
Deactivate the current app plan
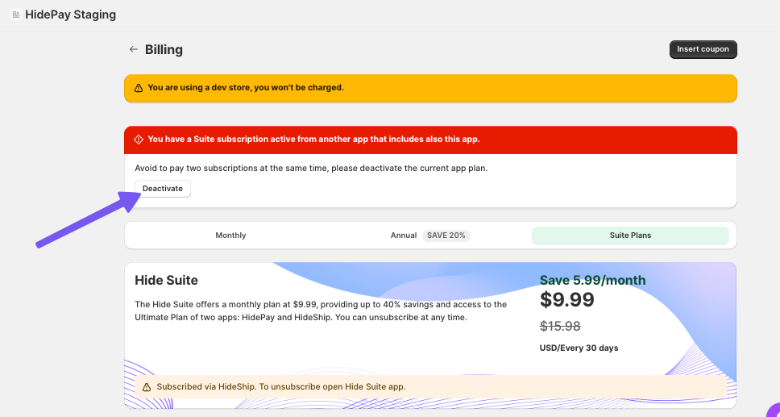click(163, 189)
